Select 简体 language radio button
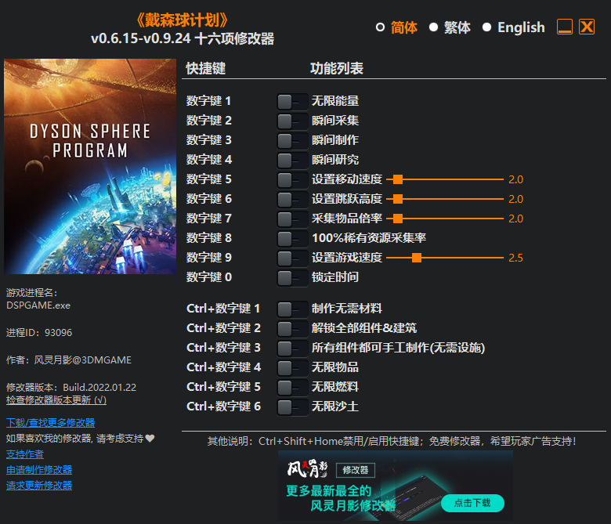Screen dimensions: 611x524 380,27
